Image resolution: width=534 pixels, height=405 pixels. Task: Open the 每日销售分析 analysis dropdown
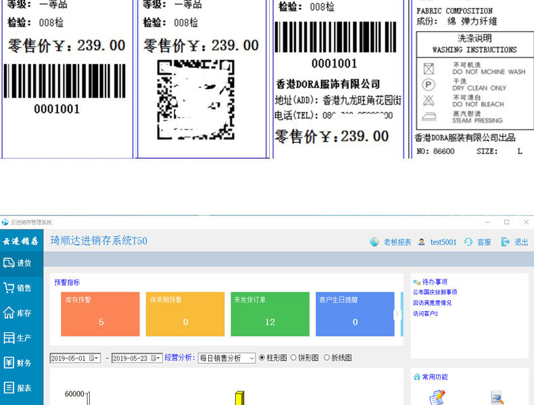pyautogui.click(x=227, y=358)
